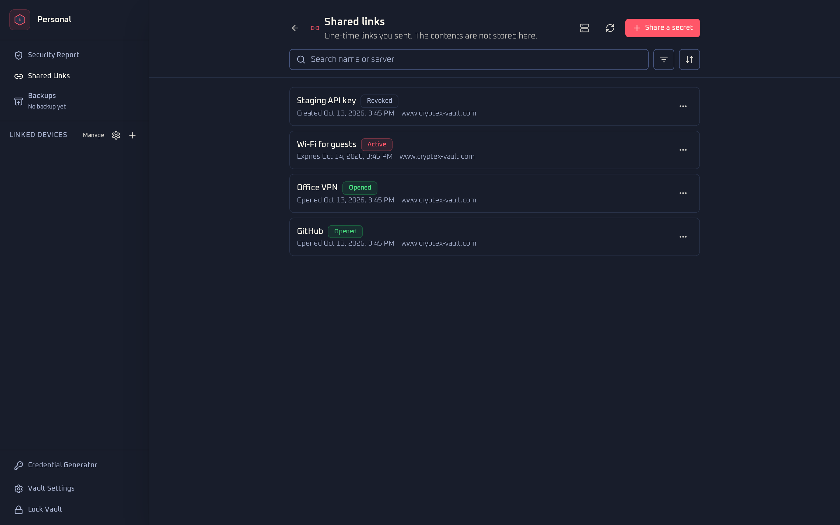
Task: Open the filter options button
Action: pyautogui.click(x=663, y=60)
